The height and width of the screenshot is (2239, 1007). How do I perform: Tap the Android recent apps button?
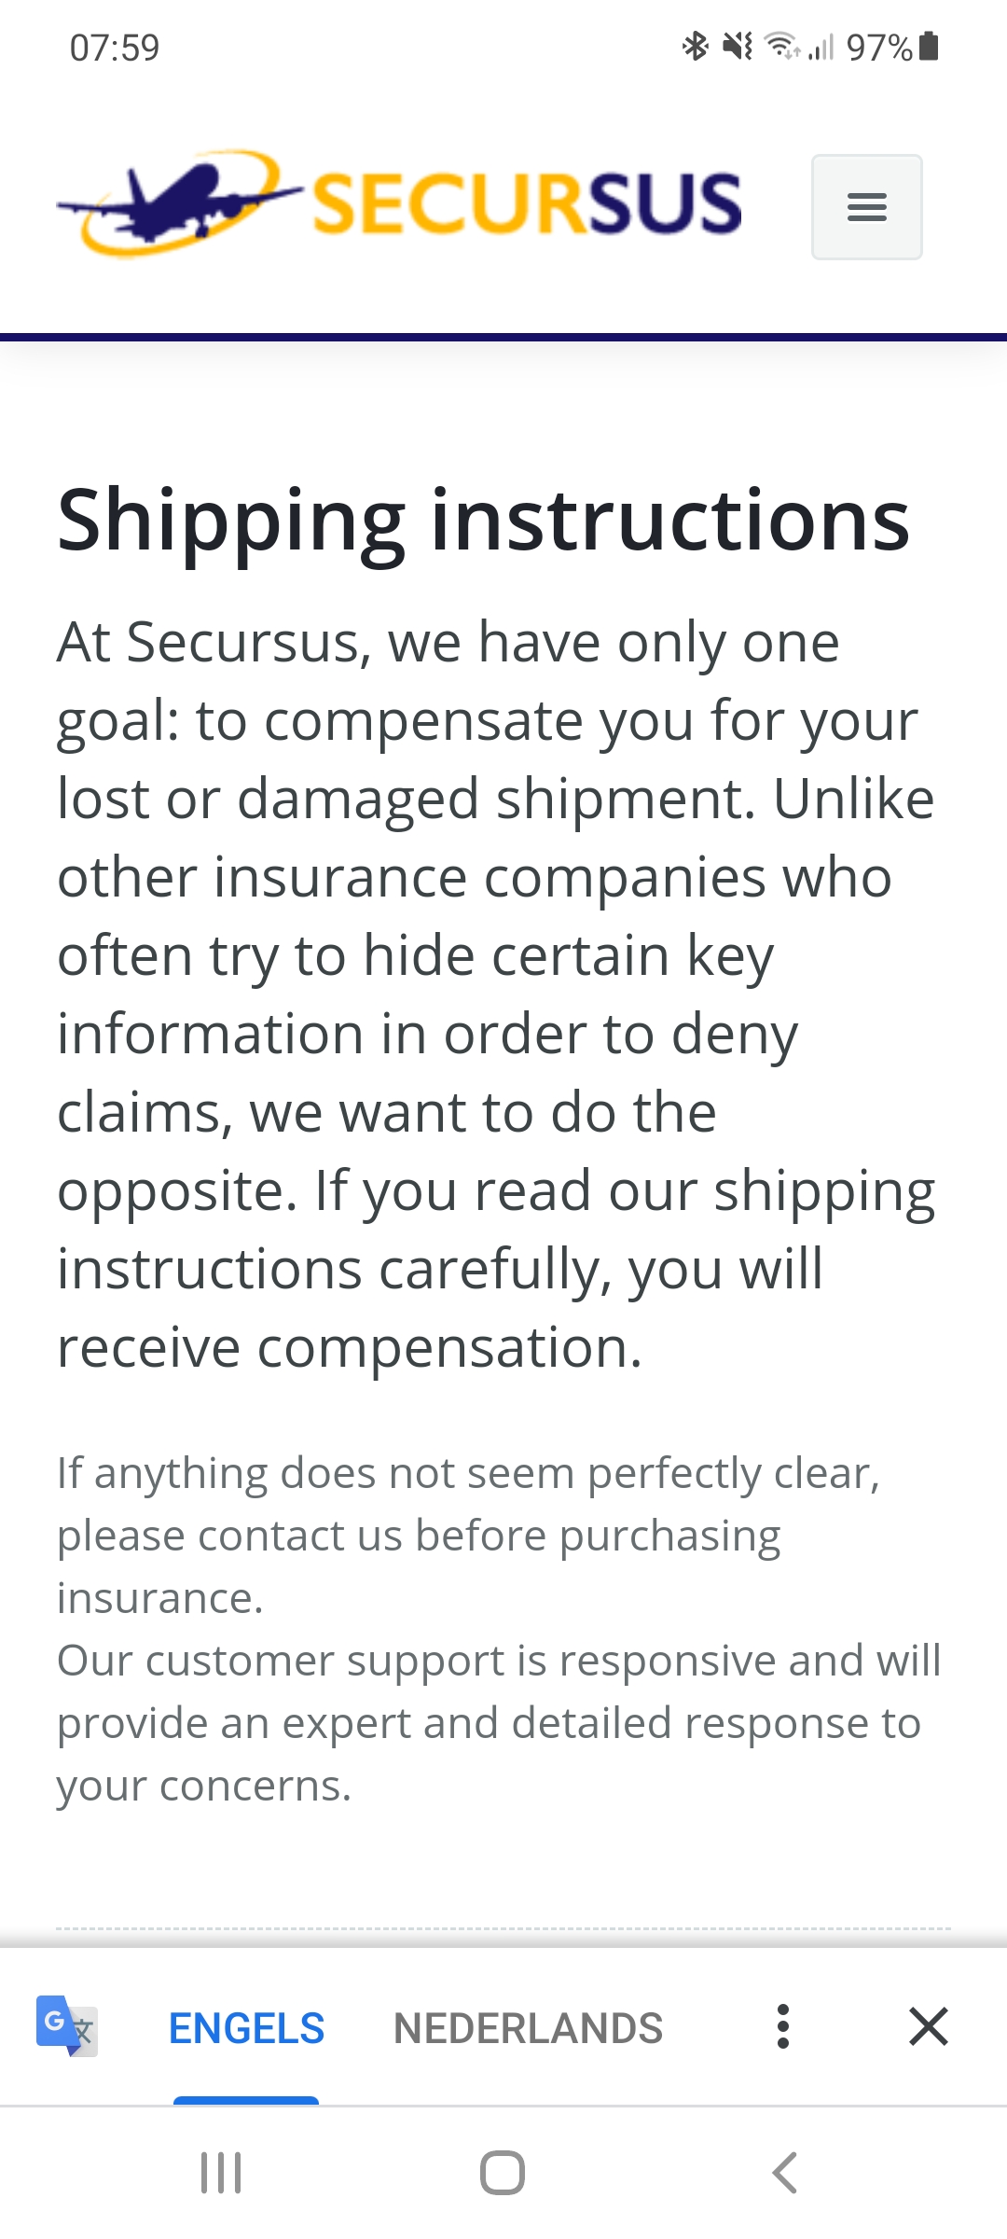222,2173
